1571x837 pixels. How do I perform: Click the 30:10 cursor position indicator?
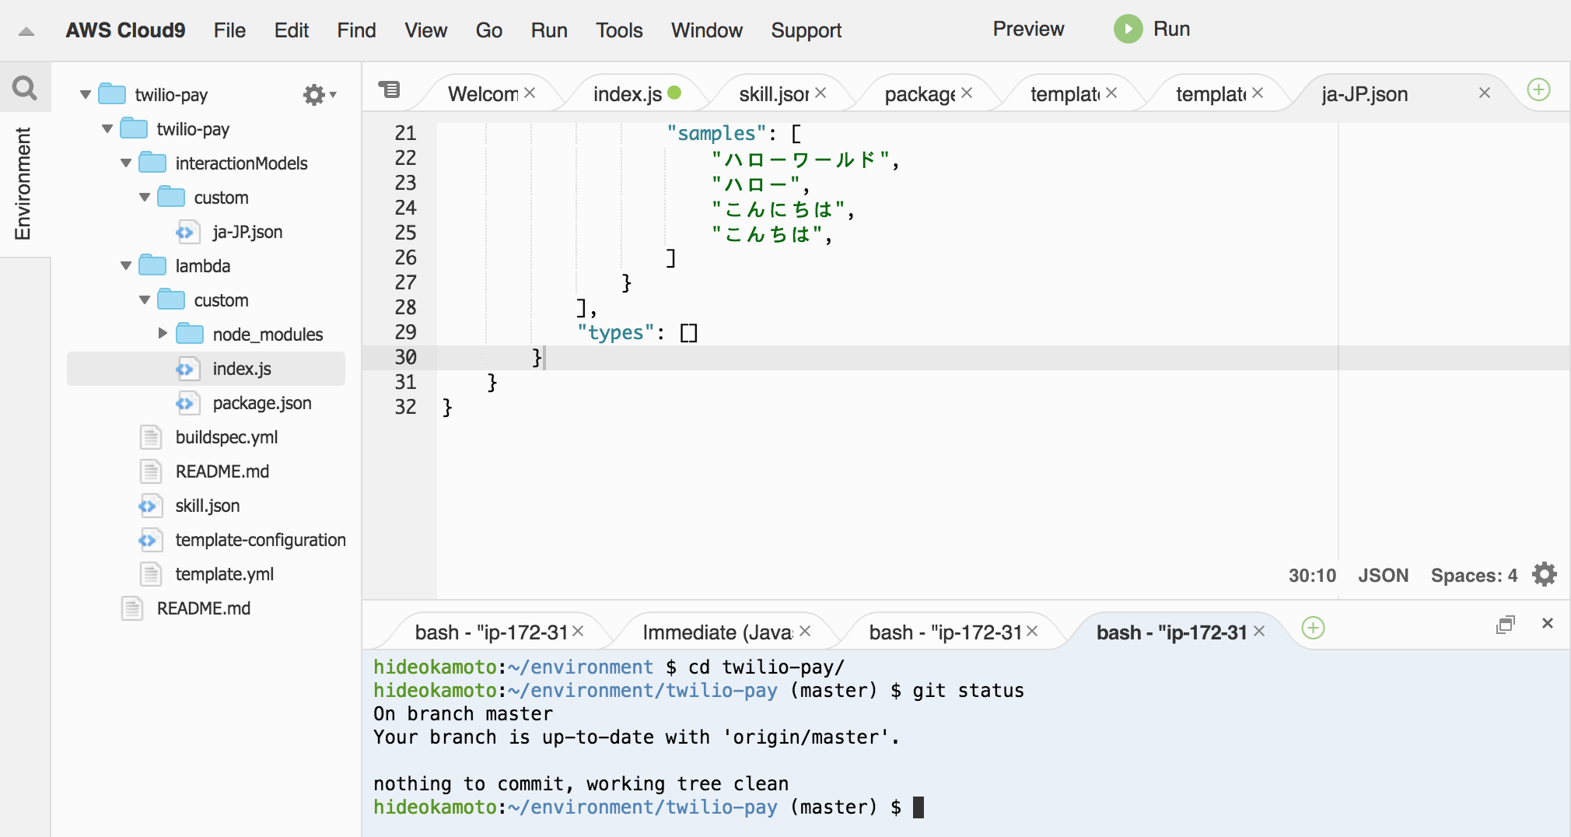coord(1312,576)
